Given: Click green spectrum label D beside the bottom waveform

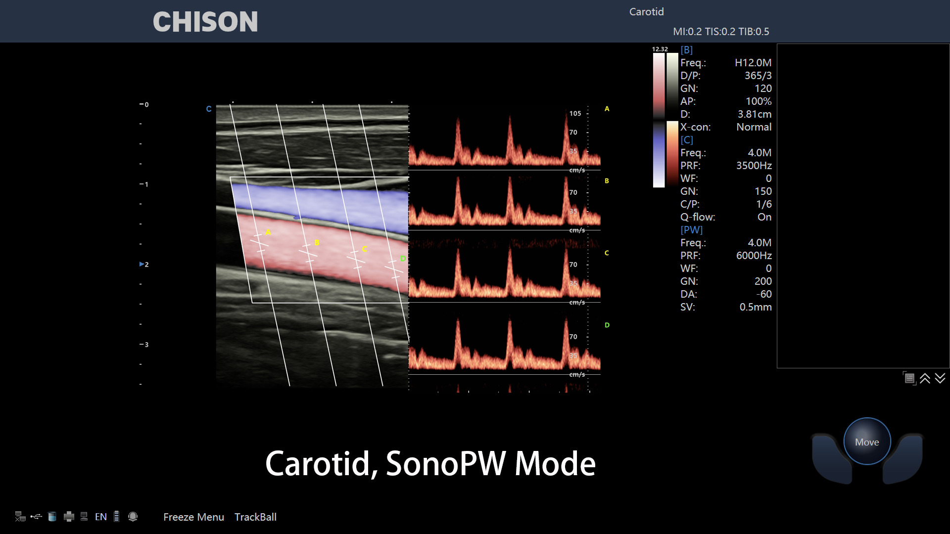Looking at the screenshot, I should 607,325.
